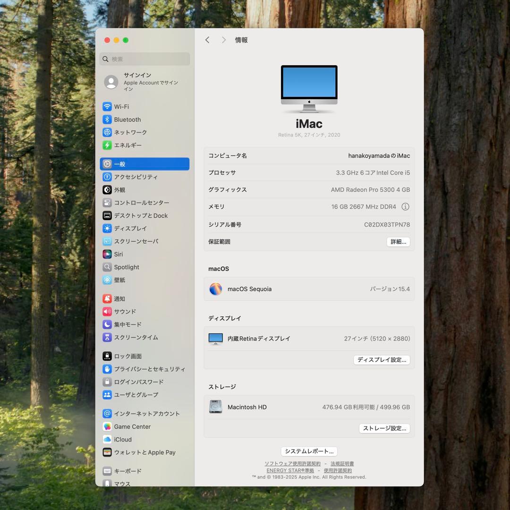Open the 集中モード moon icon
The height and width of the screenshot is (510, 510).
click(107, 324)
